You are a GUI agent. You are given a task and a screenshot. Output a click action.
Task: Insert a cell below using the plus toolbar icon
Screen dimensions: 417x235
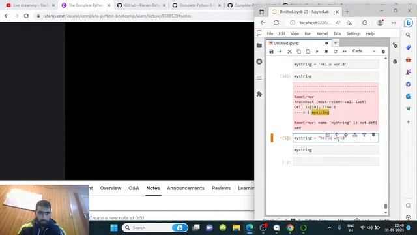pyautogui.click(x=280, y=52)
